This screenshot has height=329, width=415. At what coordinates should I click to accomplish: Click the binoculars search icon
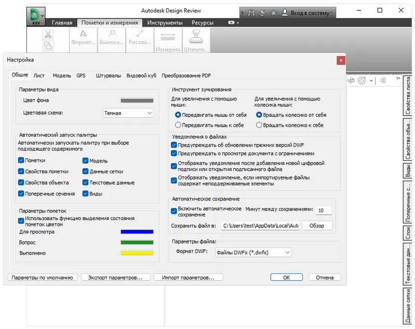(251, 12)
